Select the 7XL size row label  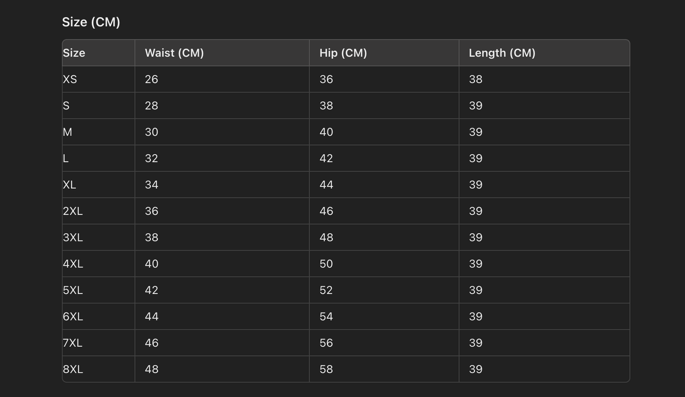[73, 343]
